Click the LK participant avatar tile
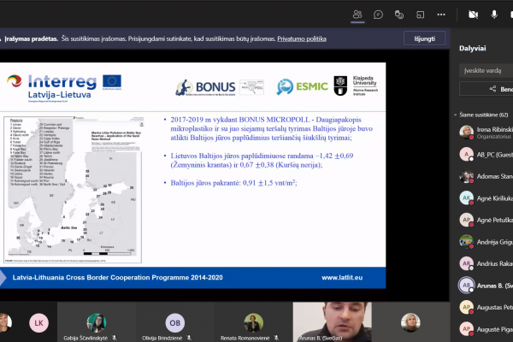Image resolution: width=513 pixels, height=342 pixels. click(x=38, y=323)
